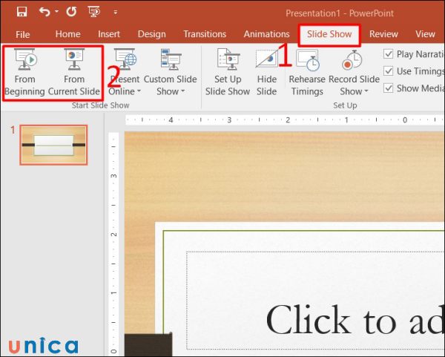Open the File menu

[x=23, y=34]
